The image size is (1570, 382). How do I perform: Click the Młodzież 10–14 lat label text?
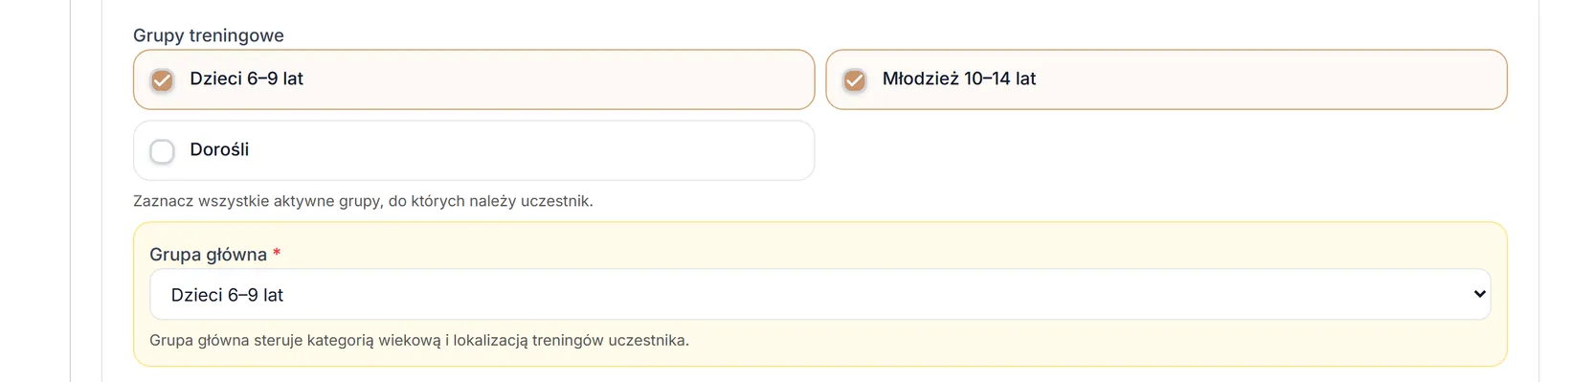coord(959,79)
